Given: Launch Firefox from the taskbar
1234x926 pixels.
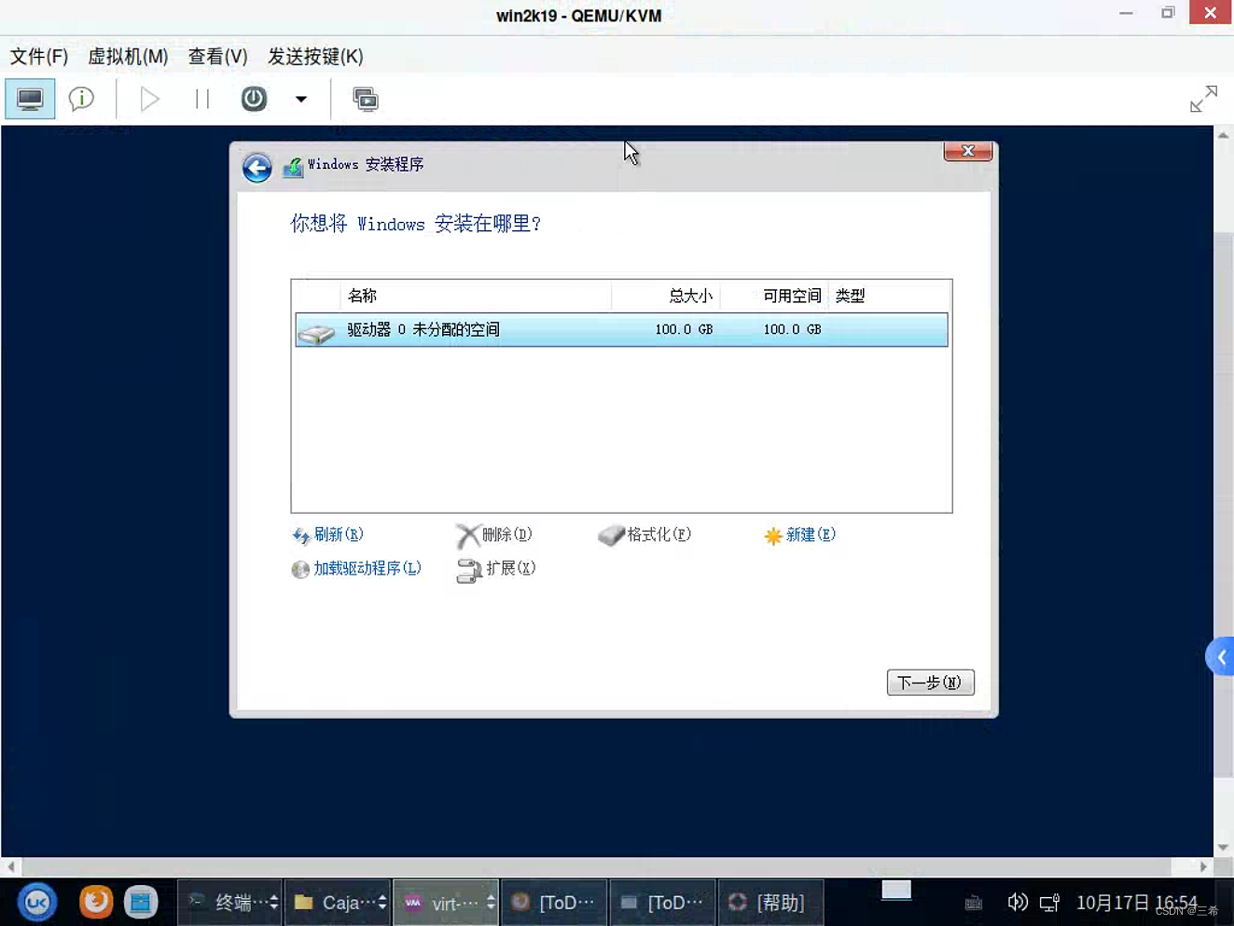Looking at the screenshot, I should [96, 902].
